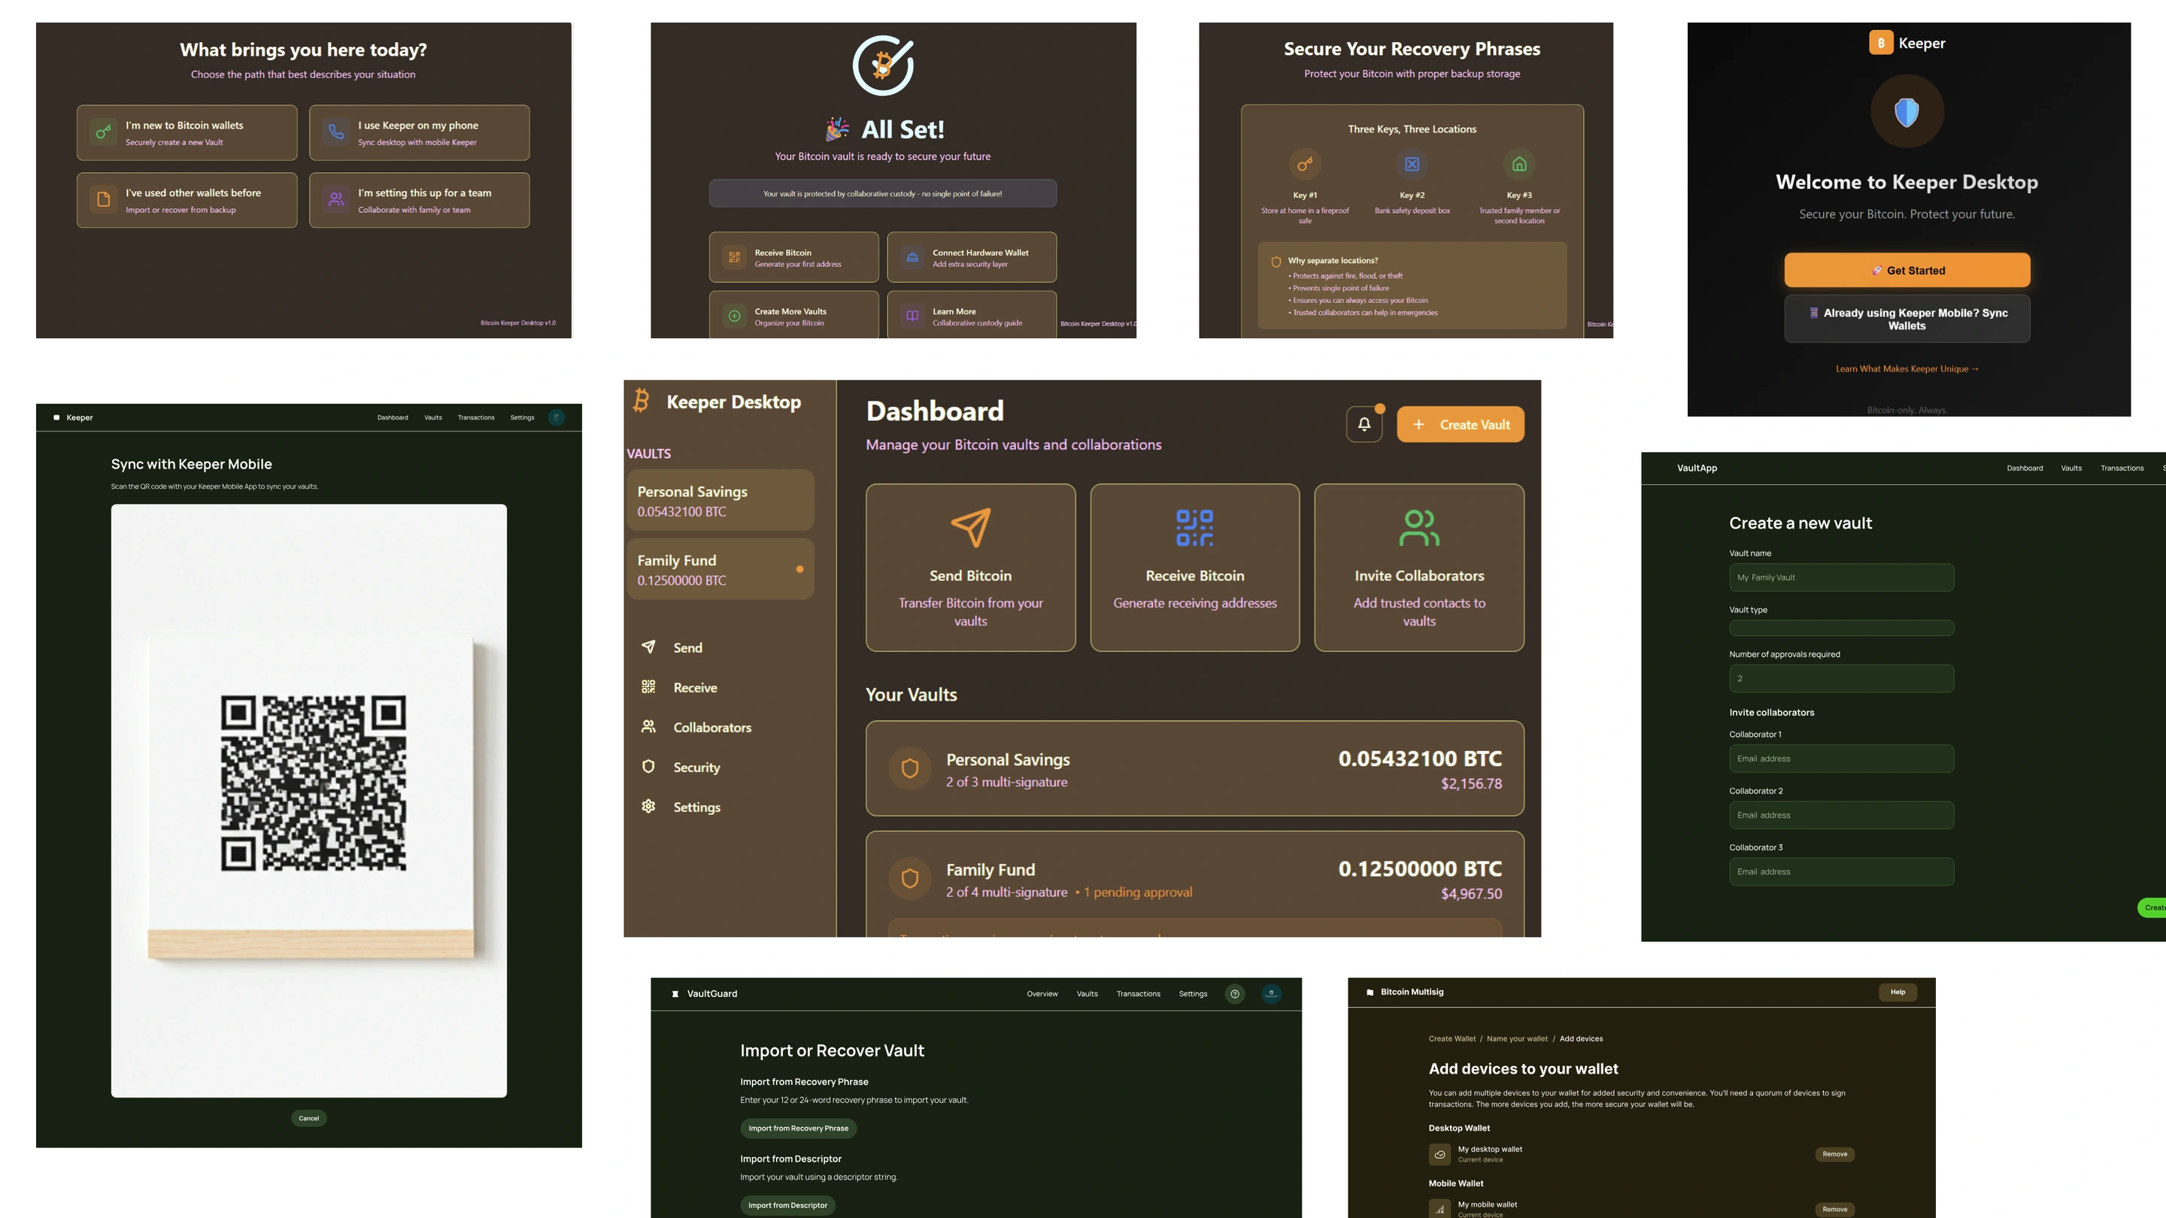2166x1218 pixels.
Task: Click the VaultGuard help question icon
Action: [1234, 993]
